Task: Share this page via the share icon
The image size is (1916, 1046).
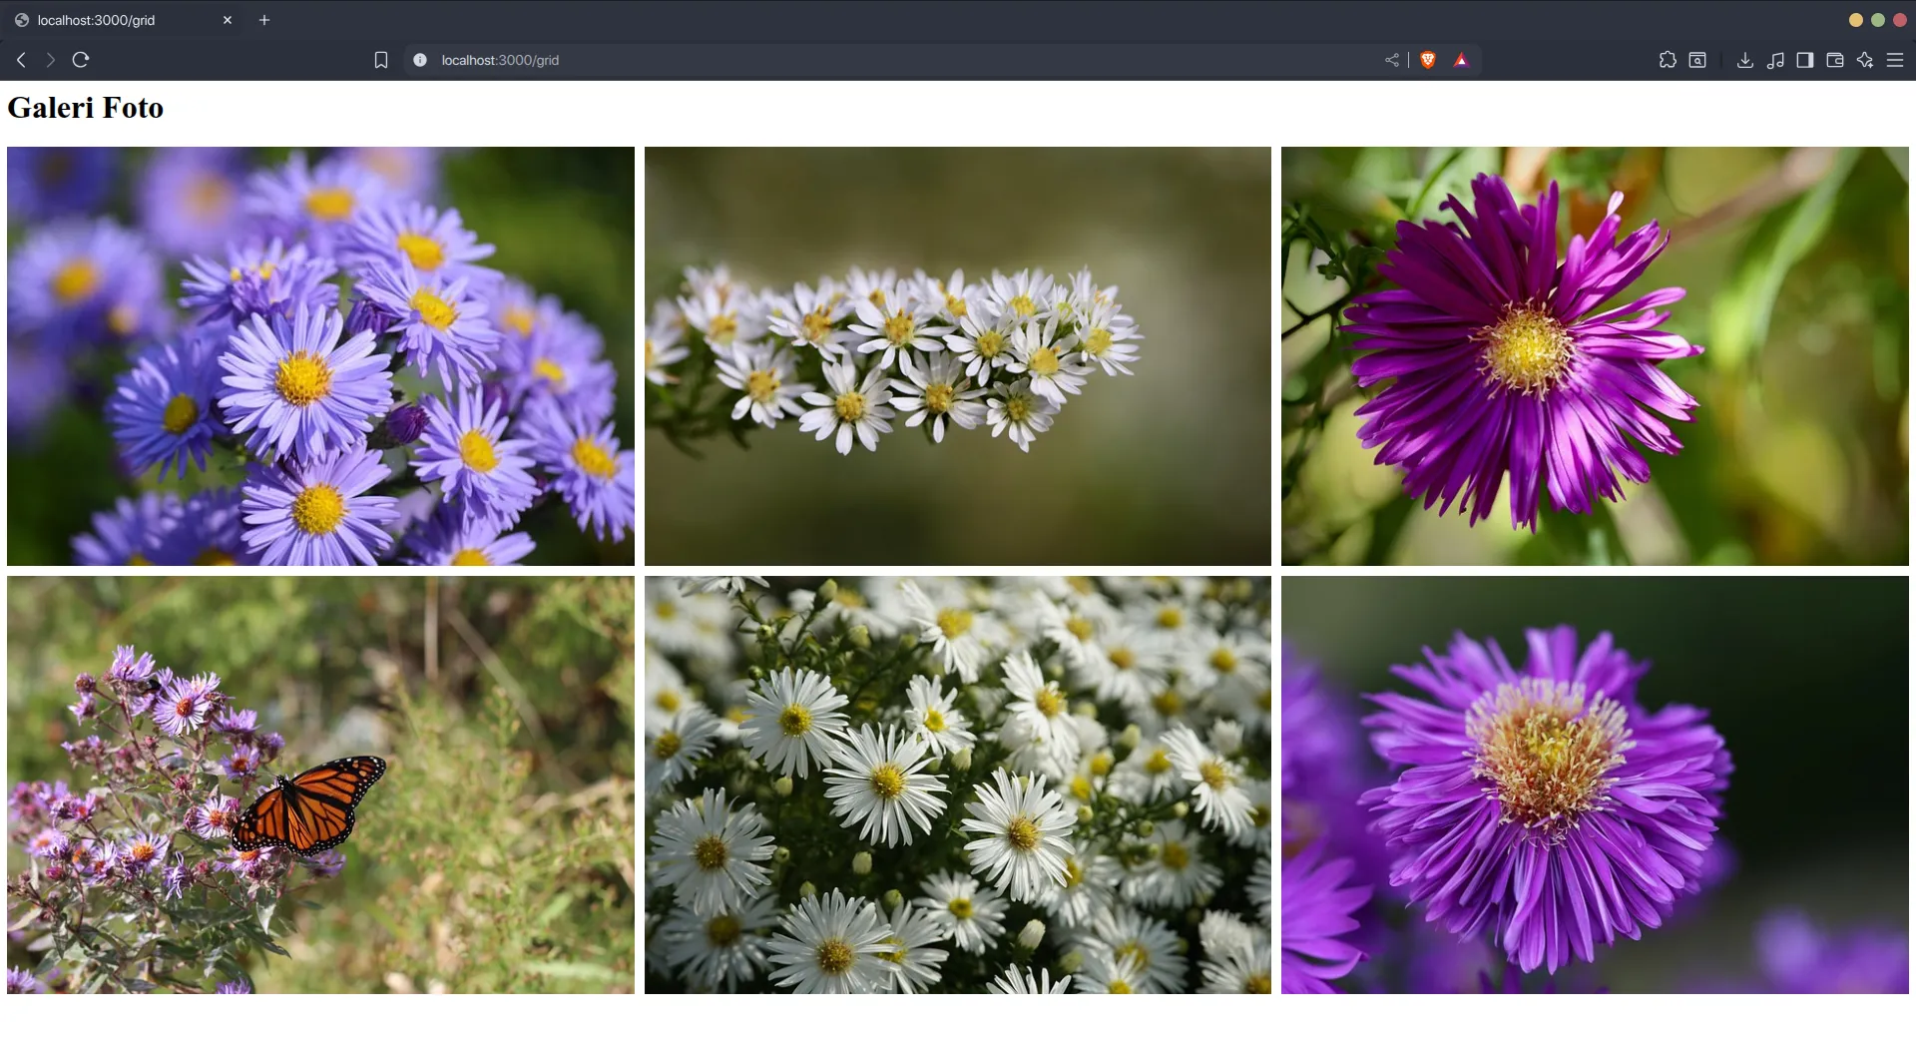Action: [1392, 60]
